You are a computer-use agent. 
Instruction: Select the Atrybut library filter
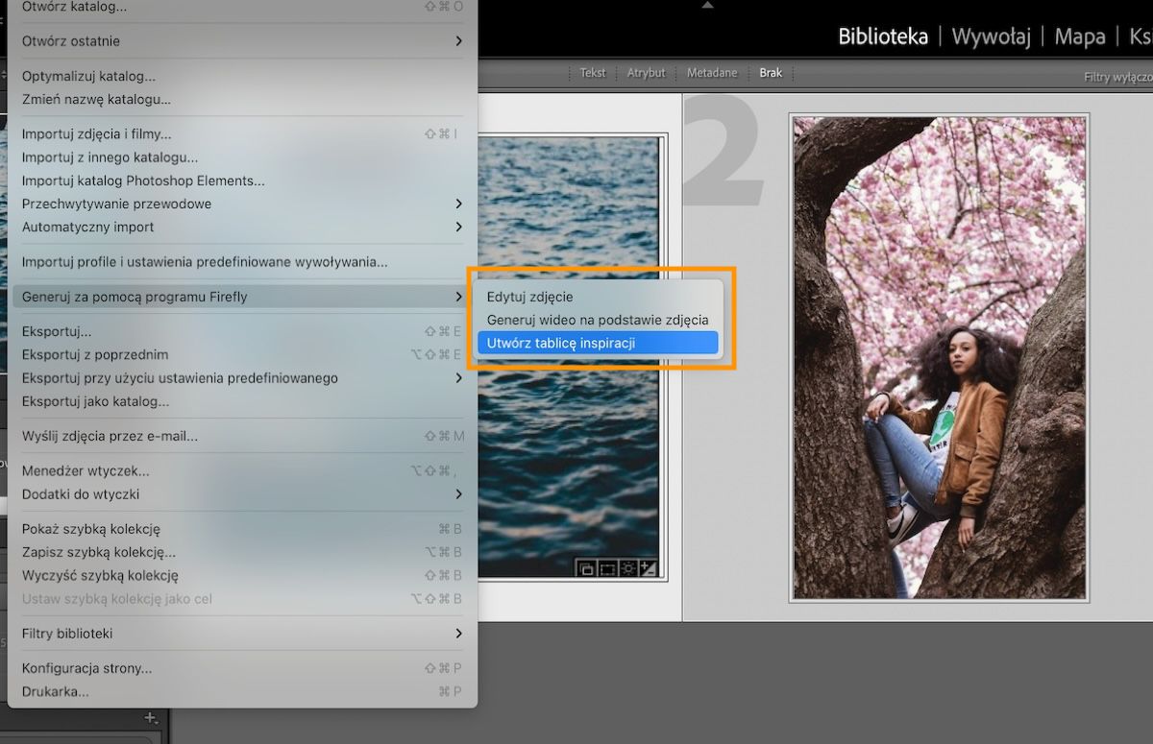click(x=647, y=73)
